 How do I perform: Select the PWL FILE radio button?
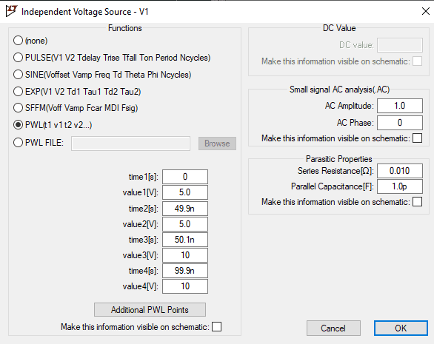point(18,143)
